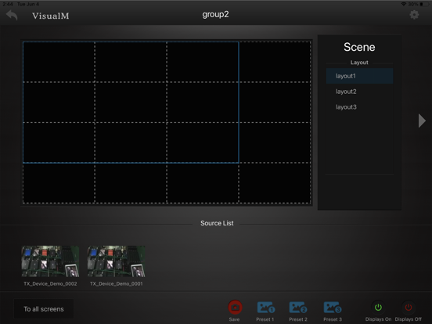Recall Preset 2
Screen dimensions: 432x324
point(298,308)
